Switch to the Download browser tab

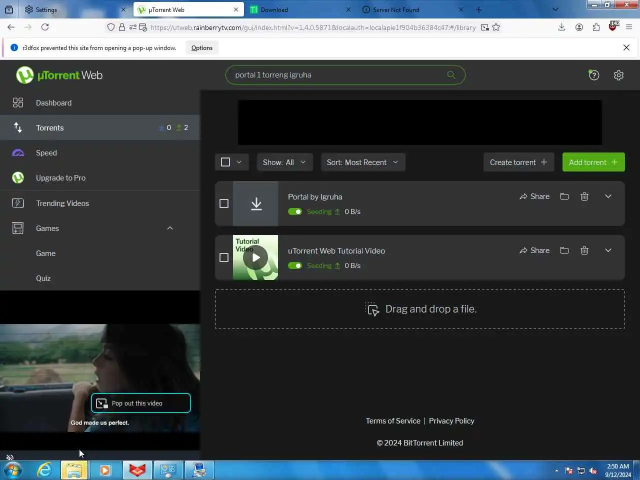pos(300,9)
